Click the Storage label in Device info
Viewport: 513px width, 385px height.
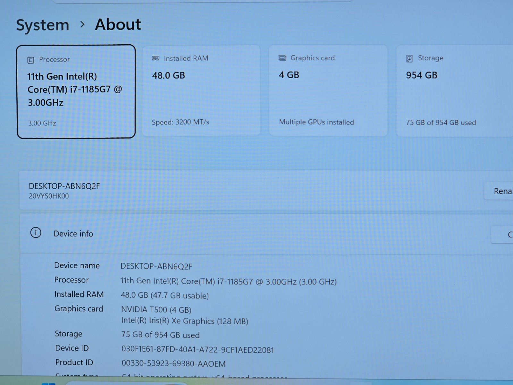tap(69, 334)
